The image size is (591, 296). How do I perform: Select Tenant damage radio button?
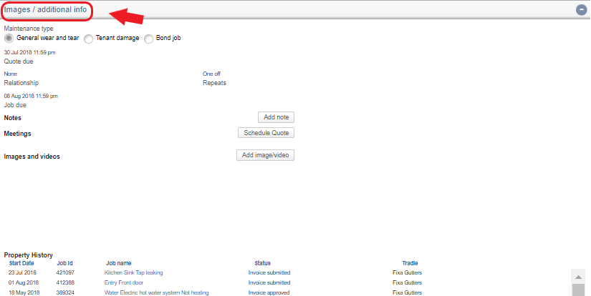pyautogui.click(x=88, y=39)
